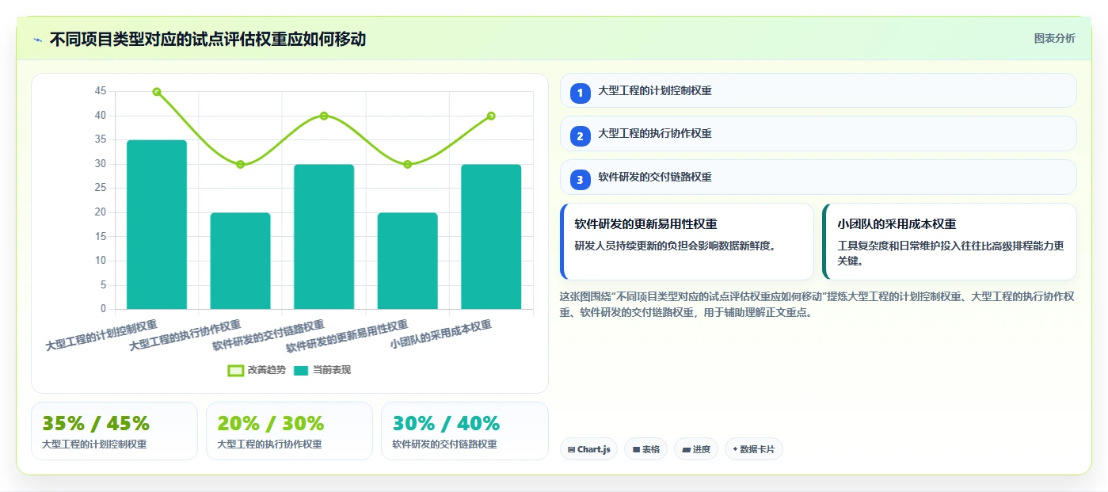
Task: Click the bar for 小团队的采用成本权重
Action: pos(491,236)
